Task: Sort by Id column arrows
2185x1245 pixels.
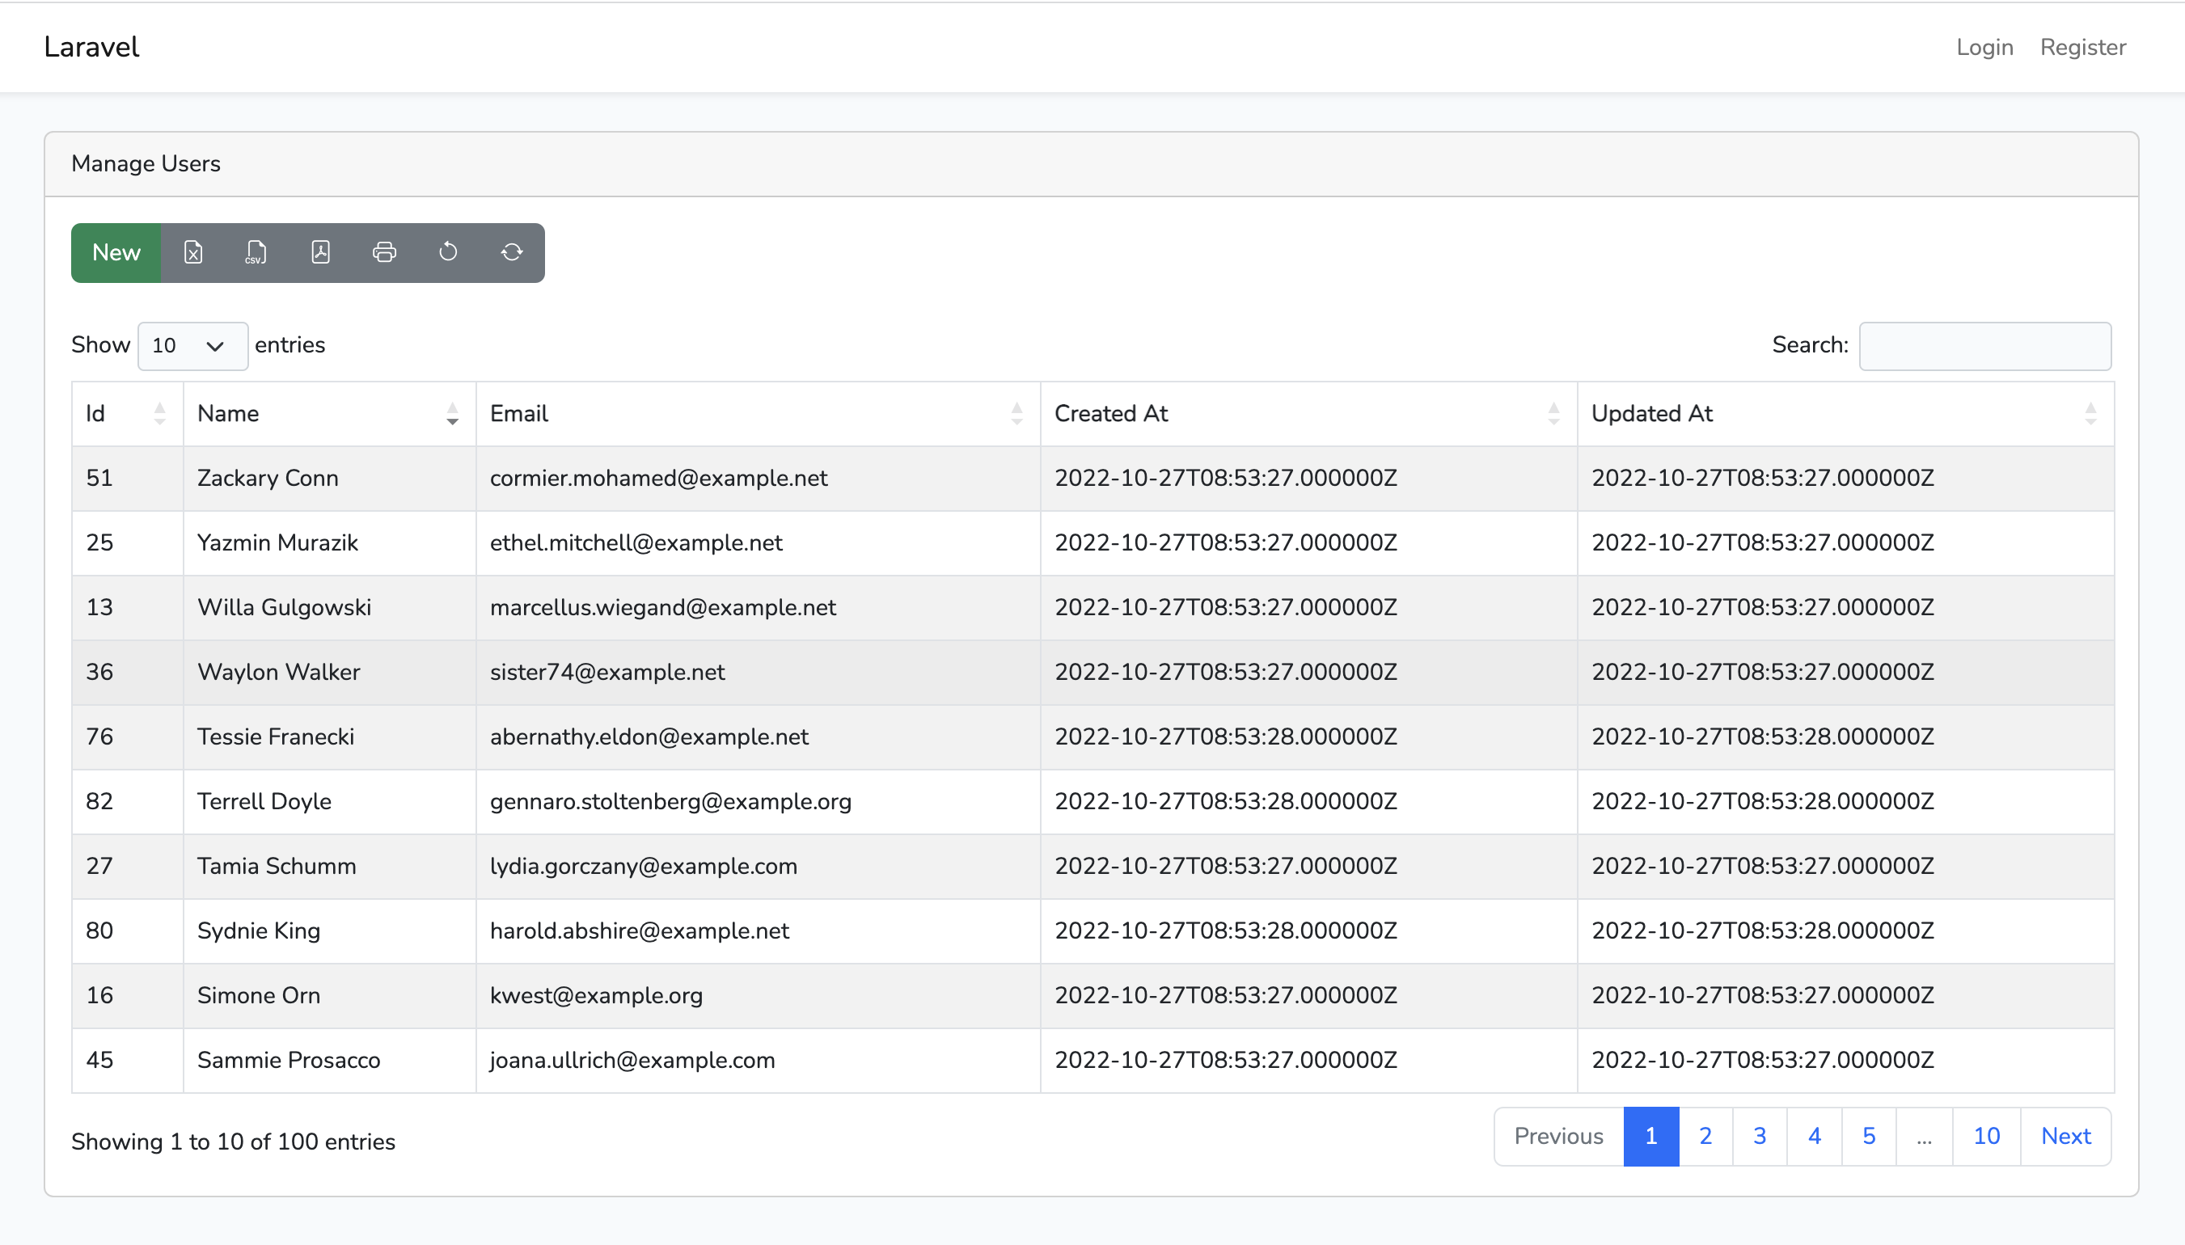Action: tap(160, 414)
